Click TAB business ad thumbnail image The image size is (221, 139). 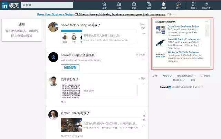click(x=160, y=30)
